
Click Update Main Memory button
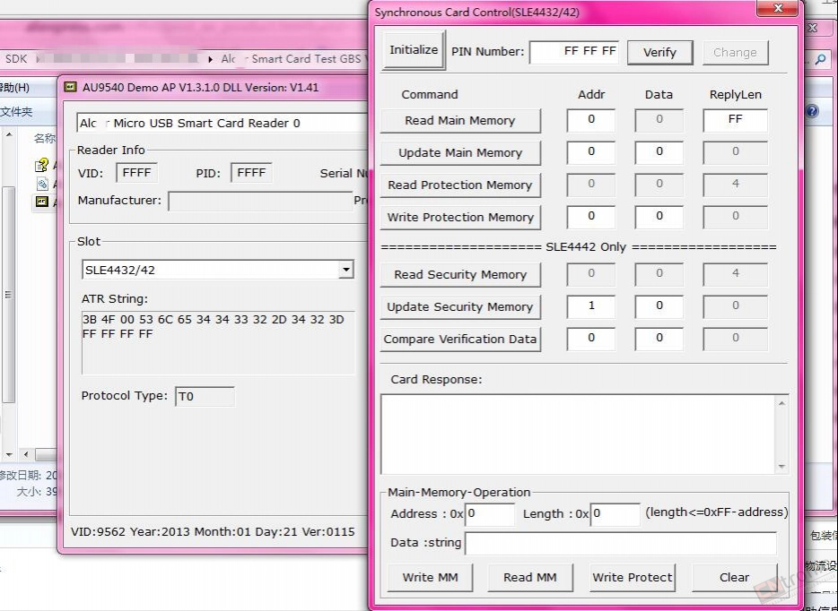460,152
